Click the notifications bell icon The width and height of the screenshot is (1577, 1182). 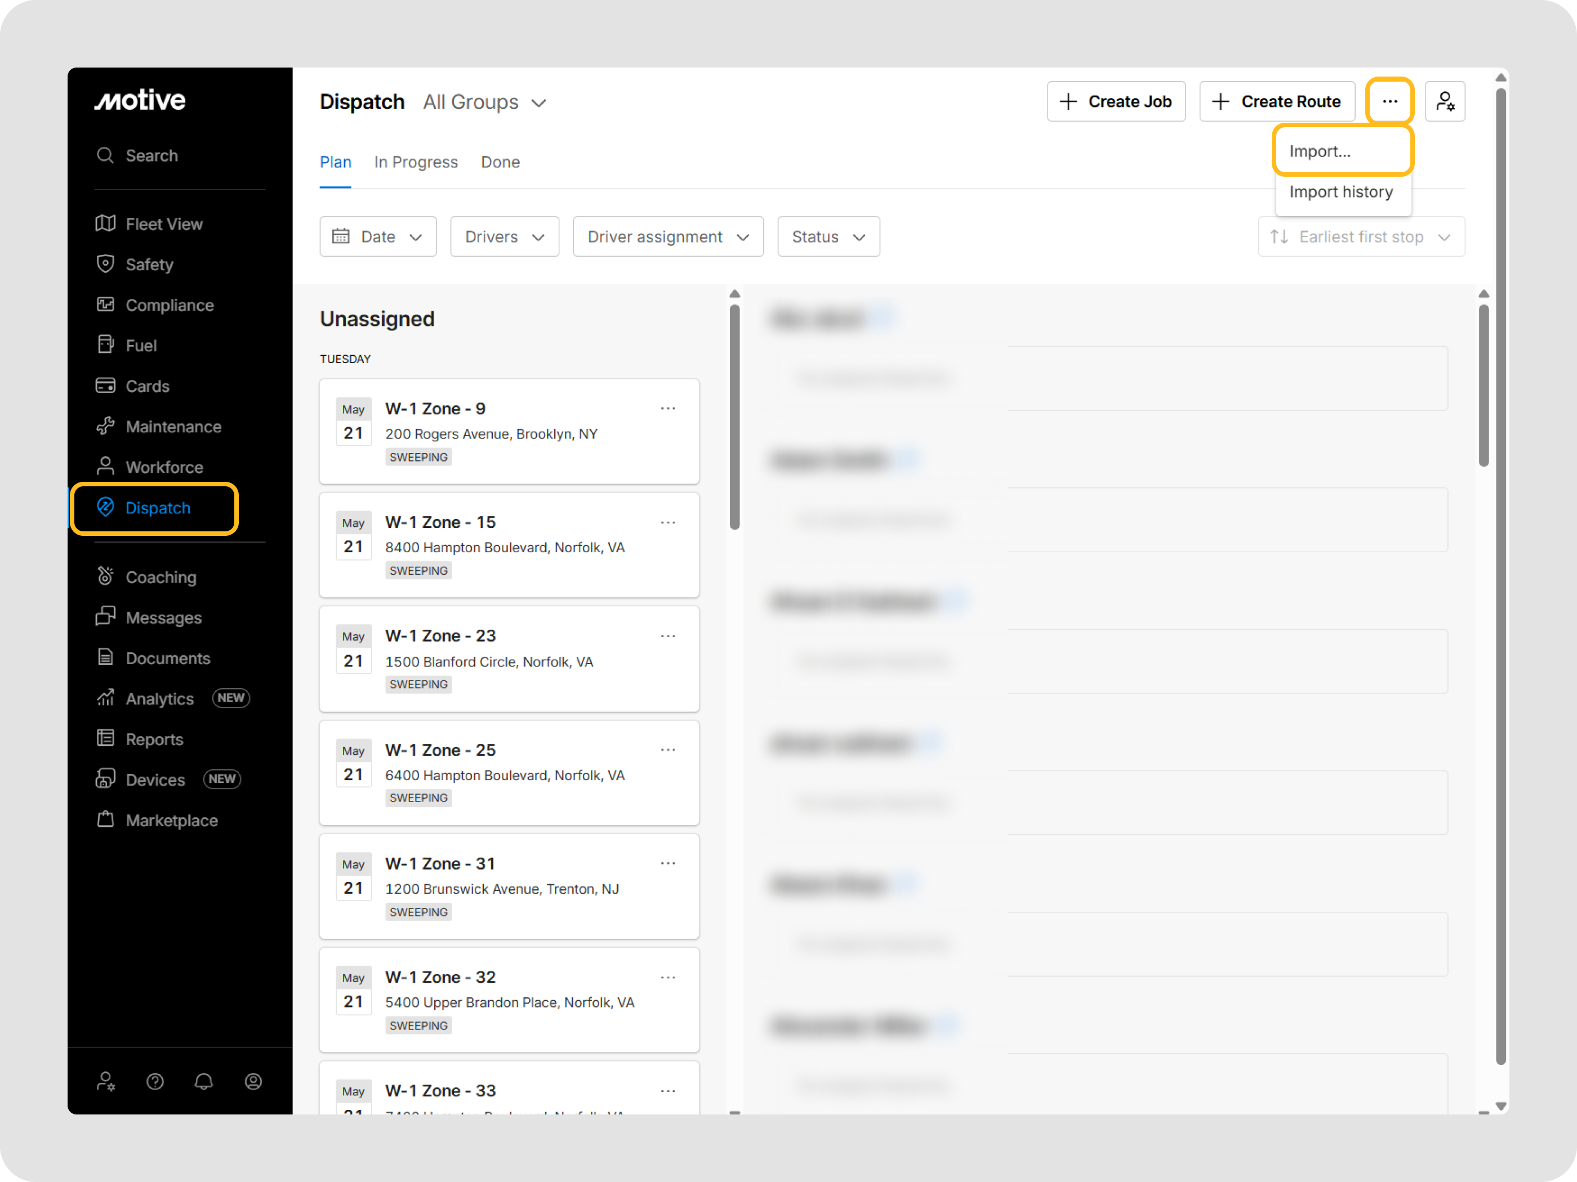point(204,1082)
